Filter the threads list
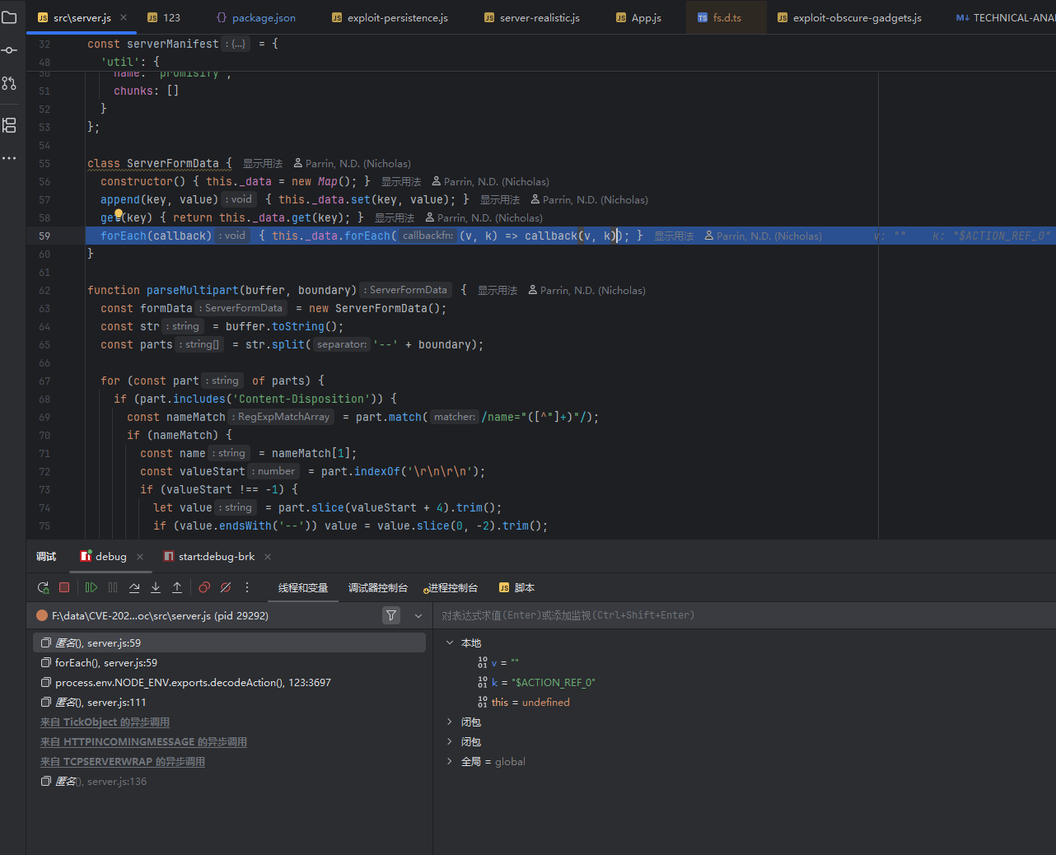This screenshot has height=855, width=1056. [x=391, y=615]
